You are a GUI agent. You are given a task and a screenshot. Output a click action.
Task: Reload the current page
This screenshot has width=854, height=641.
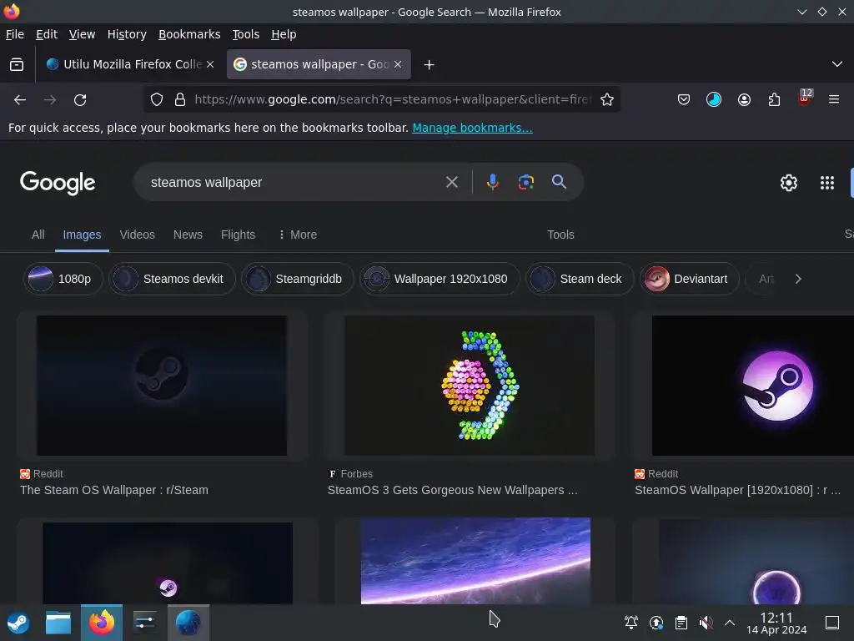(80, 100)
